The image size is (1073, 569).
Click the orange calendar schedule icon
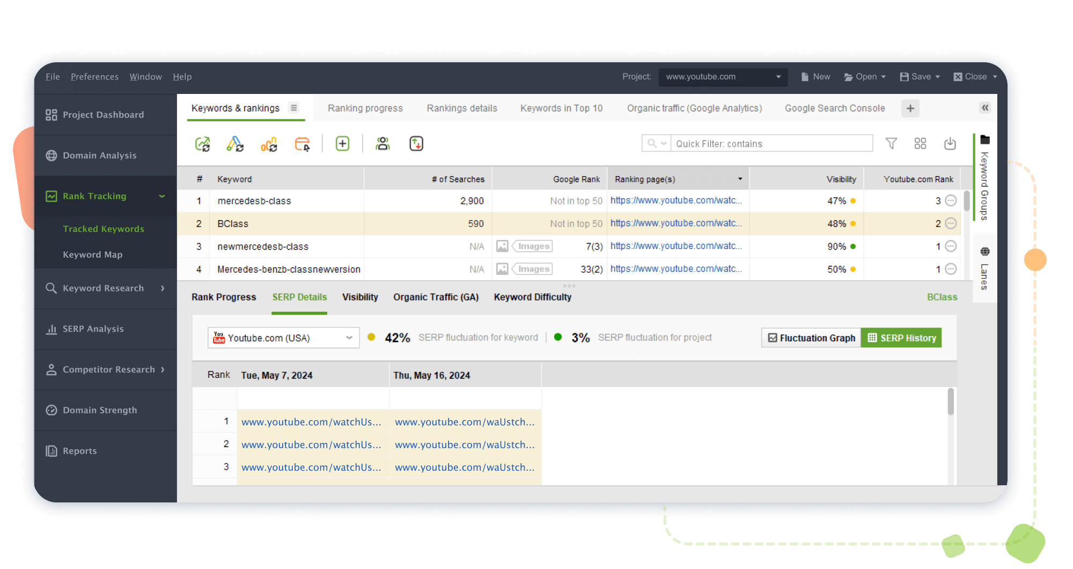pos(303,144)
